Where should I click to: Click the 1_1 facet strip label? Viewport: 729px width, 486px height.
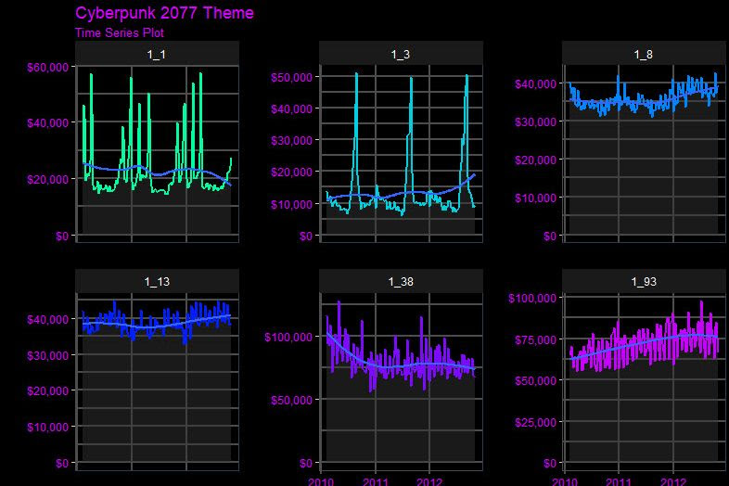(x=157, y=54)
